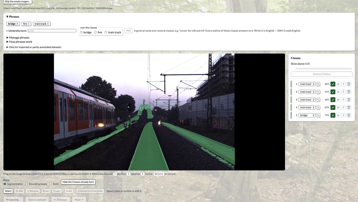Click the pencil edit icon in box row 4
The height and width of the screenshot is (202, 358).
318,108
